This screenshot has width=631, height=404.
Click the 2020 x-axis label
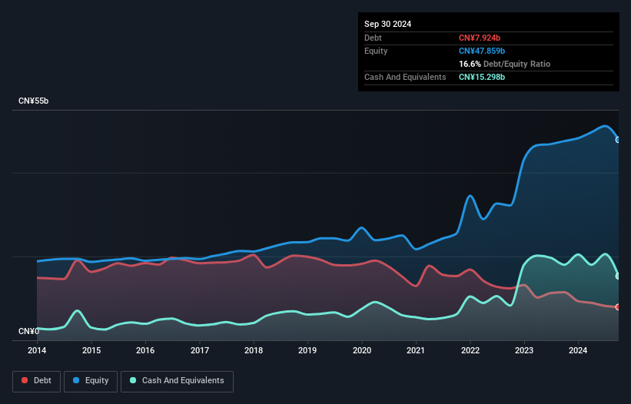click(x=362, y=350)
